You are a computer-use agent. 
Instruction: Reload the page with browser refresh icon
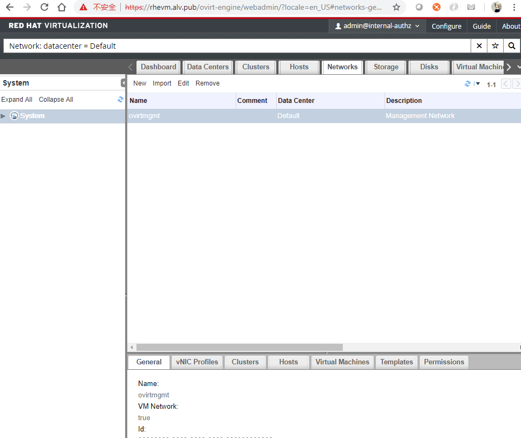coord(44,7)
